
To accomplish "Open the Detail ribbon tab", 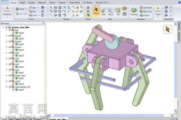I will pyautogui.click(x=22, y=3).
